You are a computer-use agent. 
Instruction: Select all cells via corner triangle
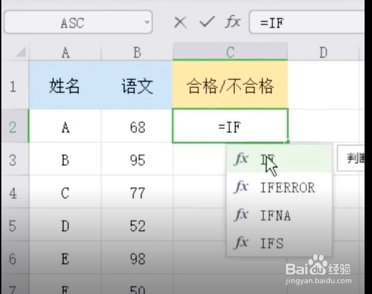click(x=20, y=52)
